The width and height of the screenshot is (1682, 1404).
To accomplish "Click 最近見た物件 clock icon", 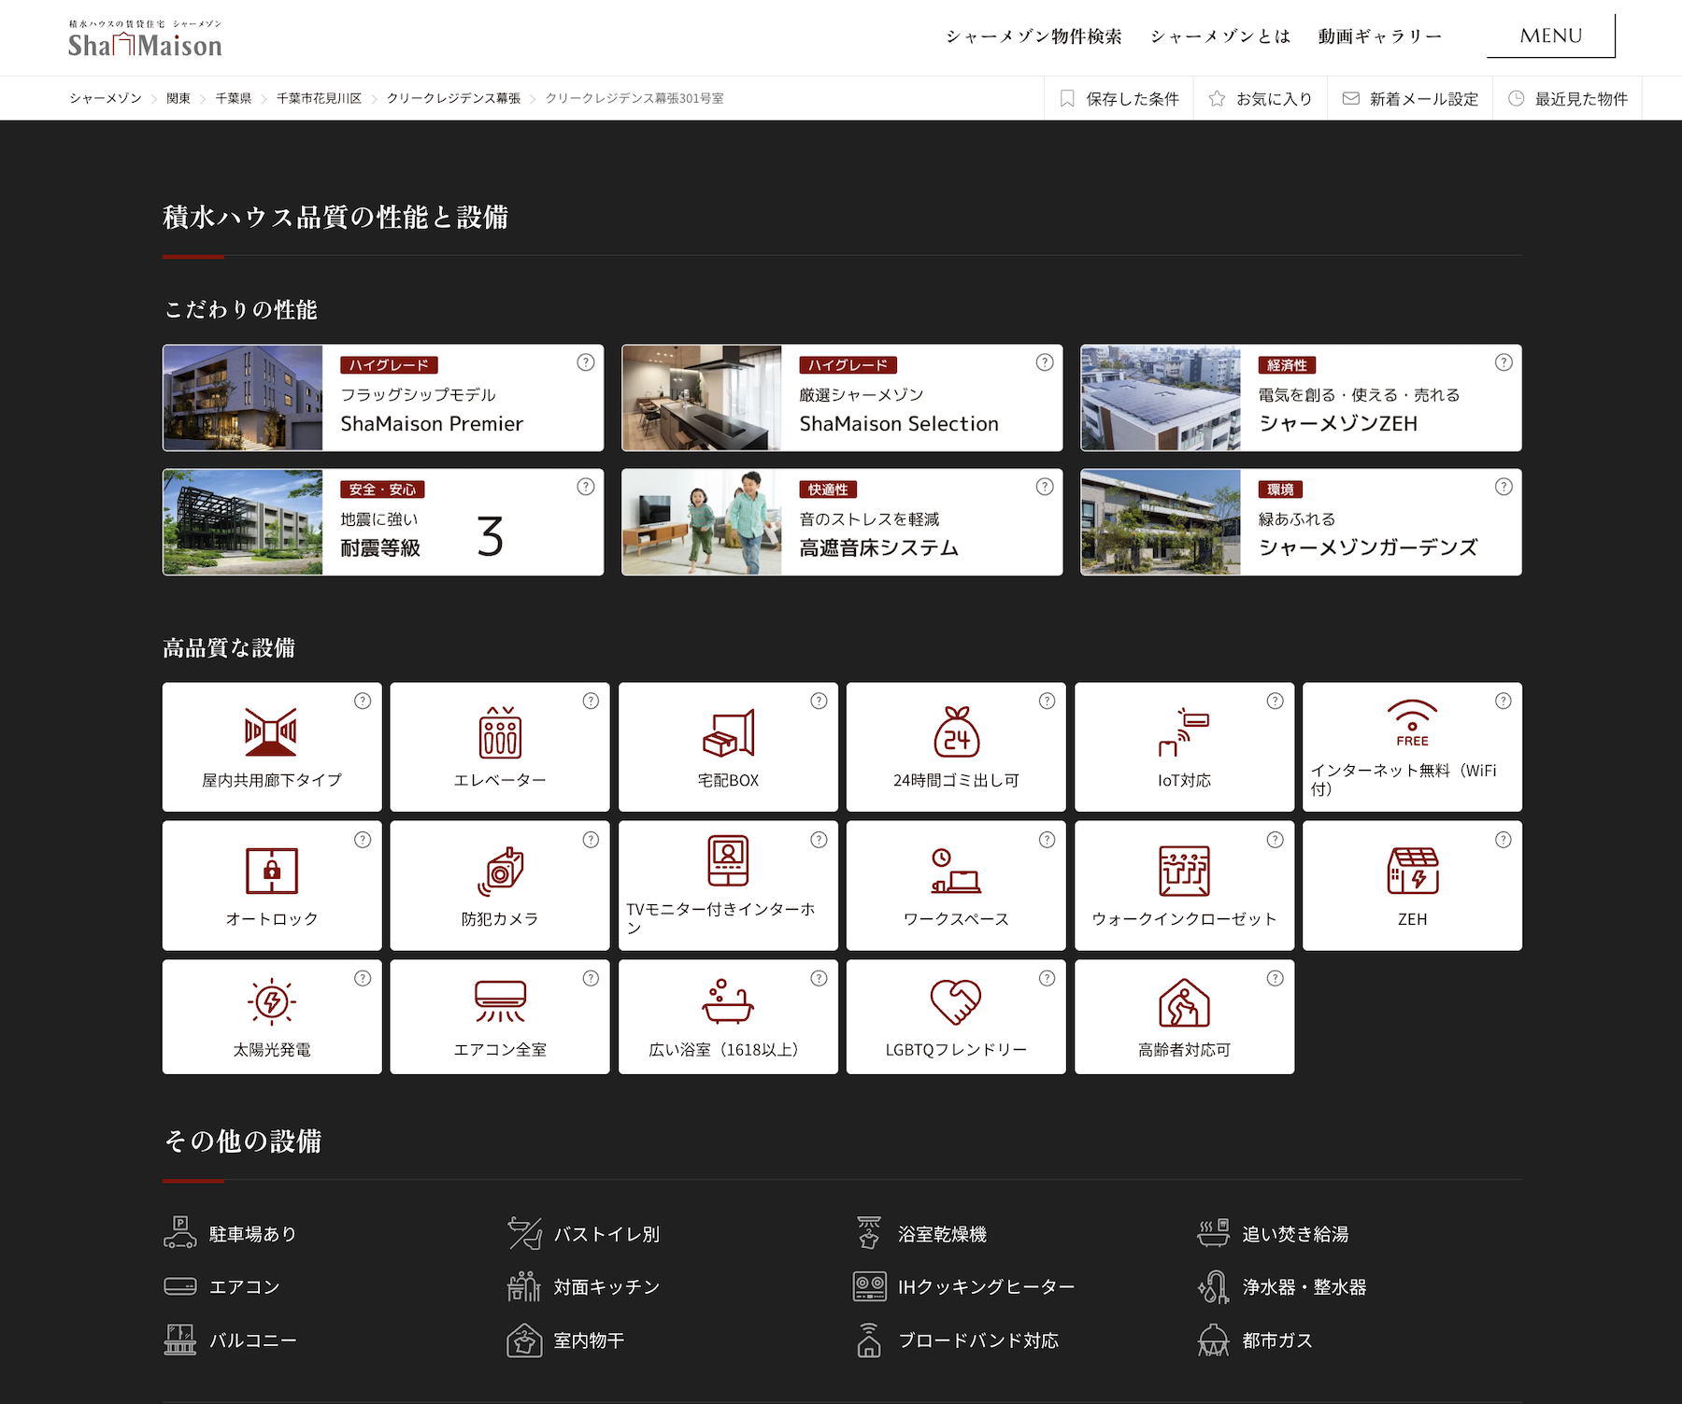I will coord(1516,98).
